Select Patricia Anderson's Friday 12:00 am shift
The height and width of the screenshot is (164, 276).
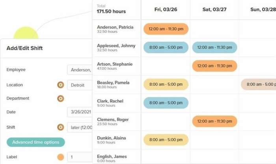[166, 29]
